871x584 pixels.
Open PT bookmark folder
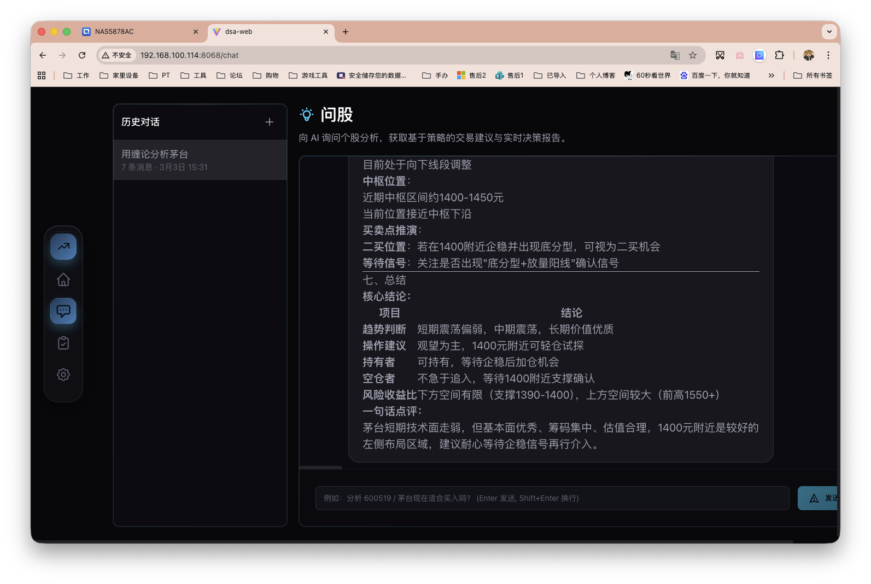tap(160, 75)
